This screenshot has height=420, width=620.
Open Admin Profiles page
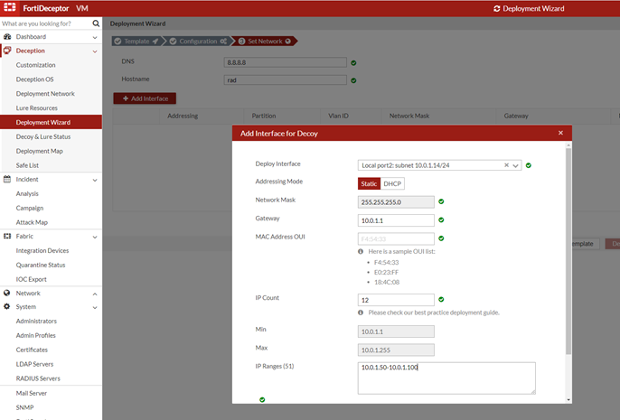(35, 335)
